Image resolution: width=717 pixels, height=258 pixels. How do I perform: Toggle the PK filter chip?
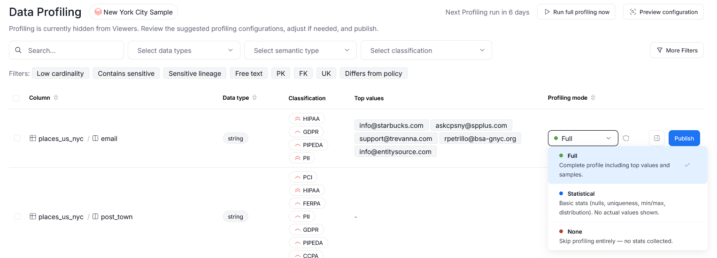[281, 73]
